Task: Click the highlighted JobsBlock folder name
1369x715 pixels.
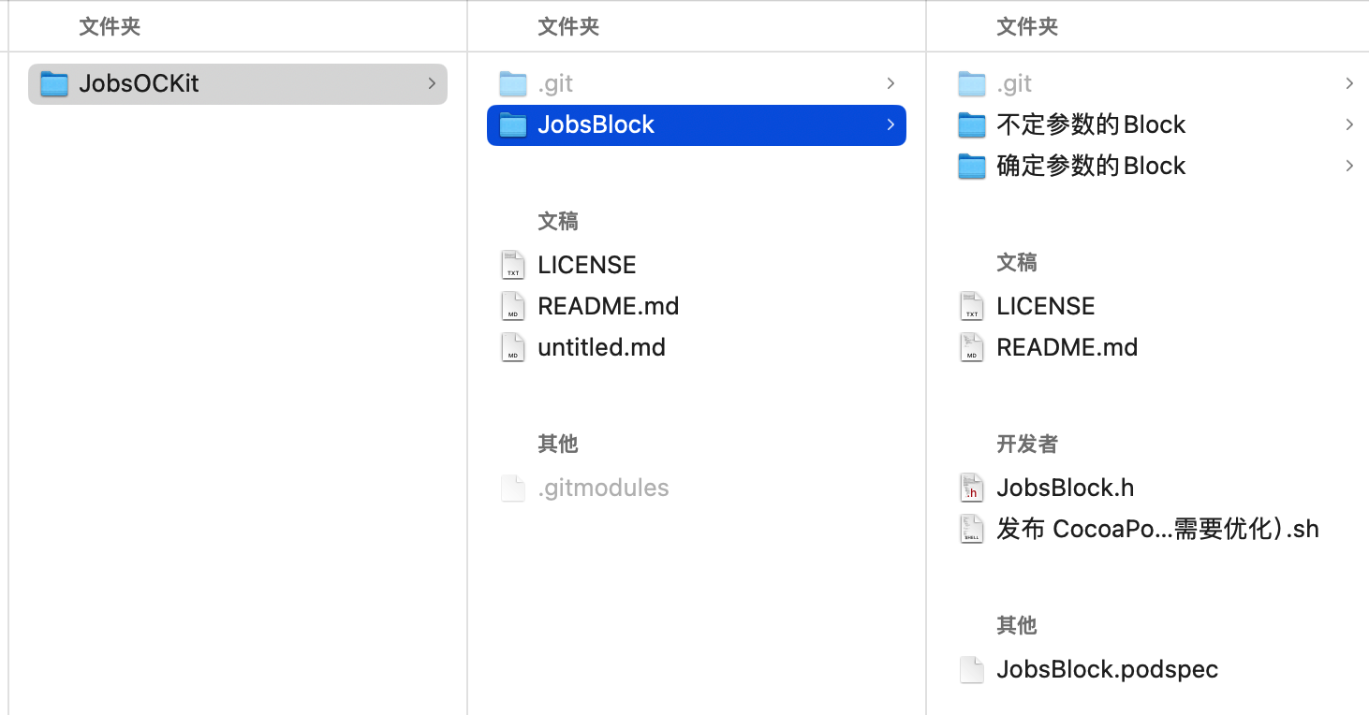Action: [596, 124]
